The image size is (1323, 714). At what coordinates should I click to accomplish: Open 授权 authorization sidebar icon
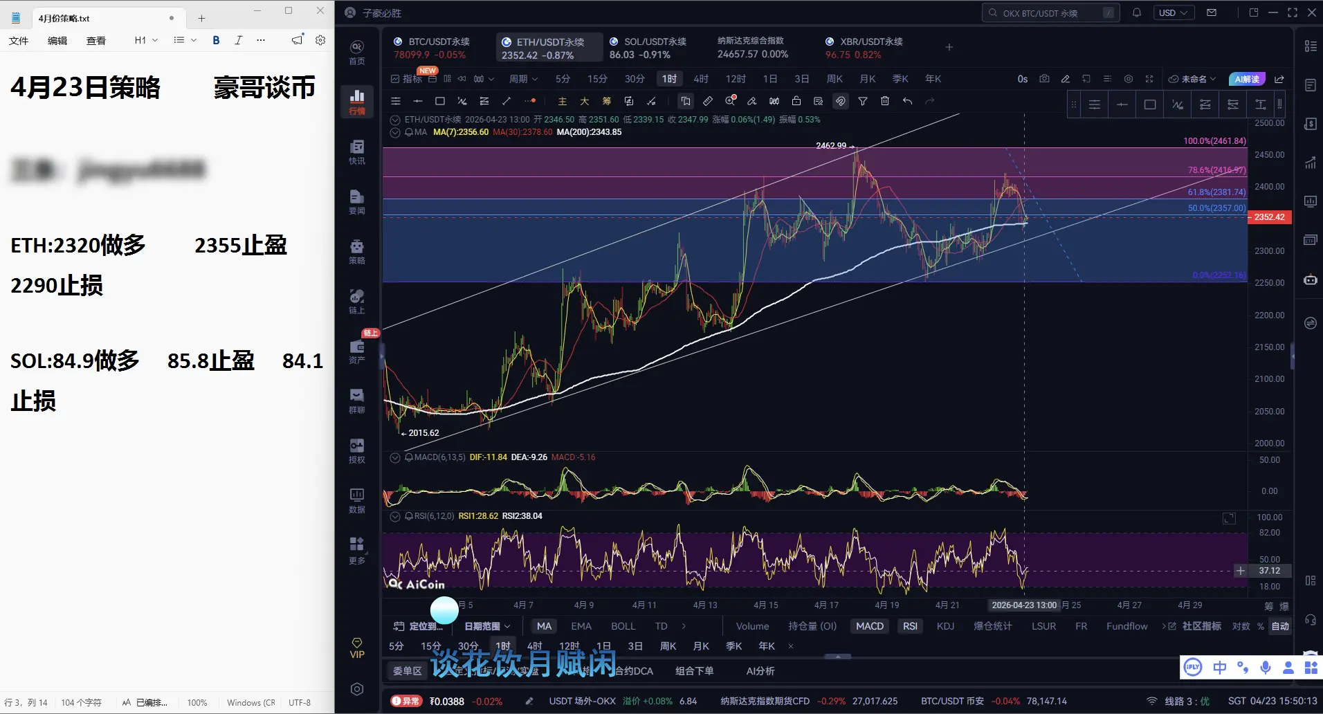point(357,451)
